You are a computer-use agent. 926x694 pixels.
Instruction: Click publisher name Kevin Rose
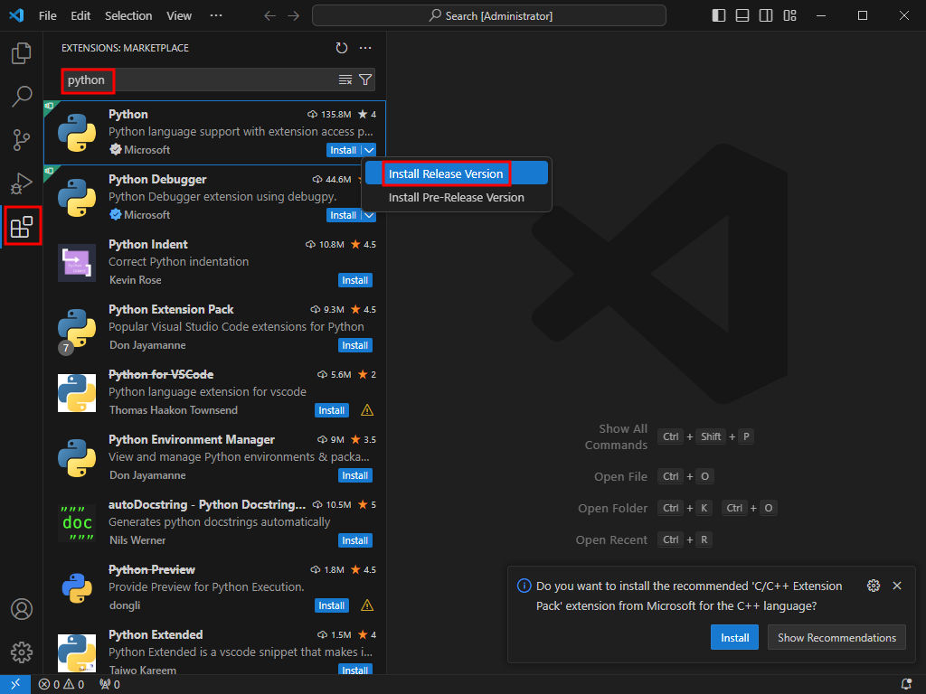coord(136,280)
